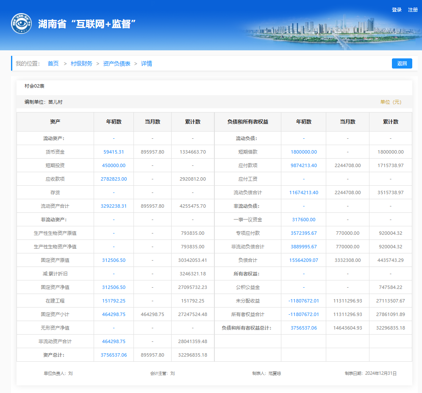422x393 pixels.
Task: Open 流动资产合计 年初数 3292238.31
Action: point(114,206)
